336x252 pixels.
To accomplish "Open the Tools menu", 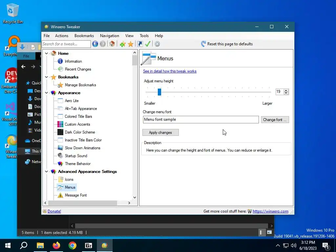I will (144, 36).
